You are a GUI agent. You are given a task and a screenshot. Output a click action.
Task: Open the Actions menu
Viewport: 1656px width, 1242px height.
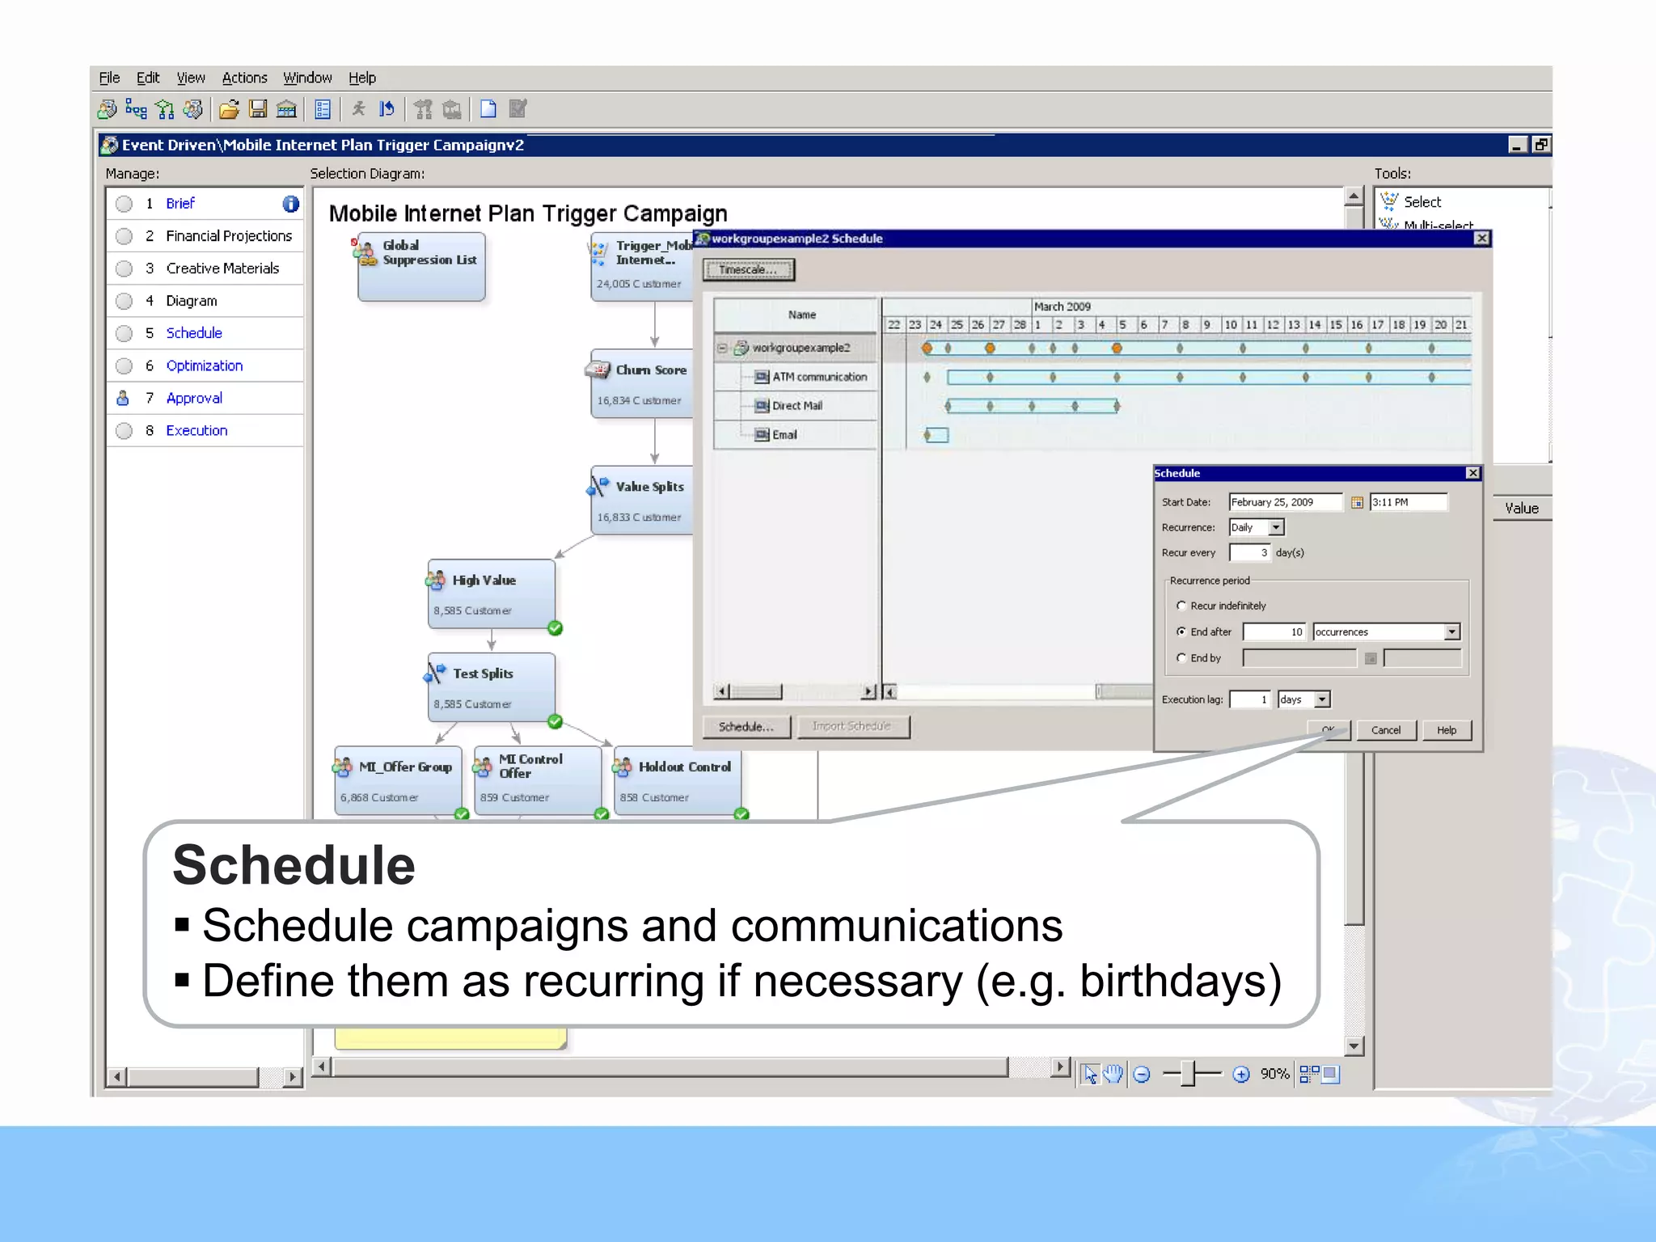pyautogui.click(x=244, y=78)
